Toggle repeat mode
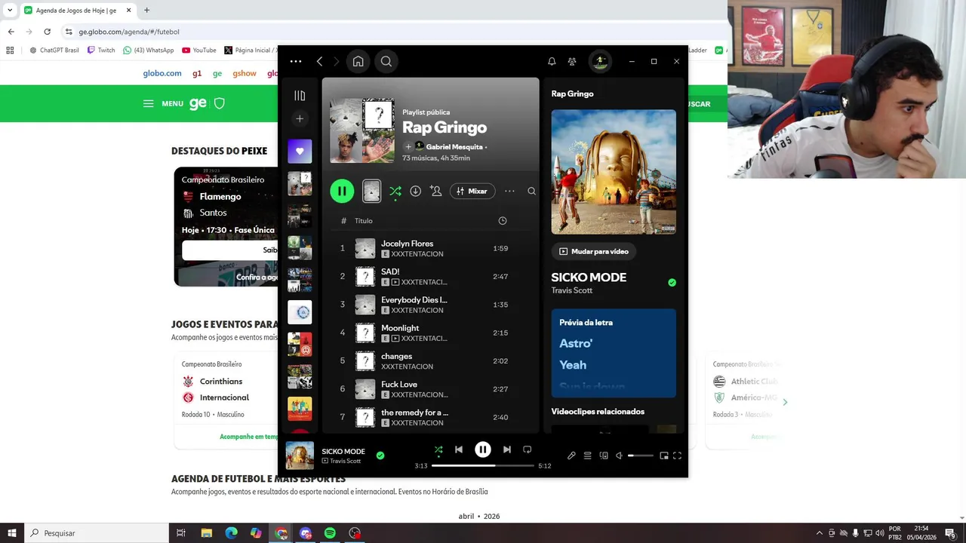This screenshot has width=966, height=543. (x=528, y=449)
